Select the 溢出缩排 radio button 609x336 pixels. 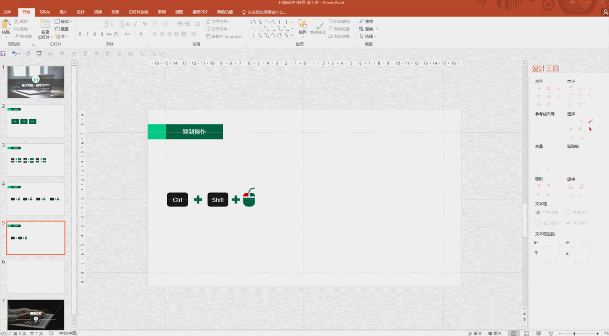point(538,223)
